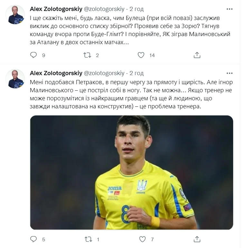This screenshot has width=246, height=248.
Task: Open Alex Zolotogorskiy name on first tweet
Action: click(55, 9)
